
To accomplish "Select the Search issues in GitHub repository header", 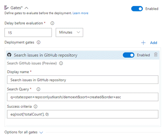I will (45, 55).
